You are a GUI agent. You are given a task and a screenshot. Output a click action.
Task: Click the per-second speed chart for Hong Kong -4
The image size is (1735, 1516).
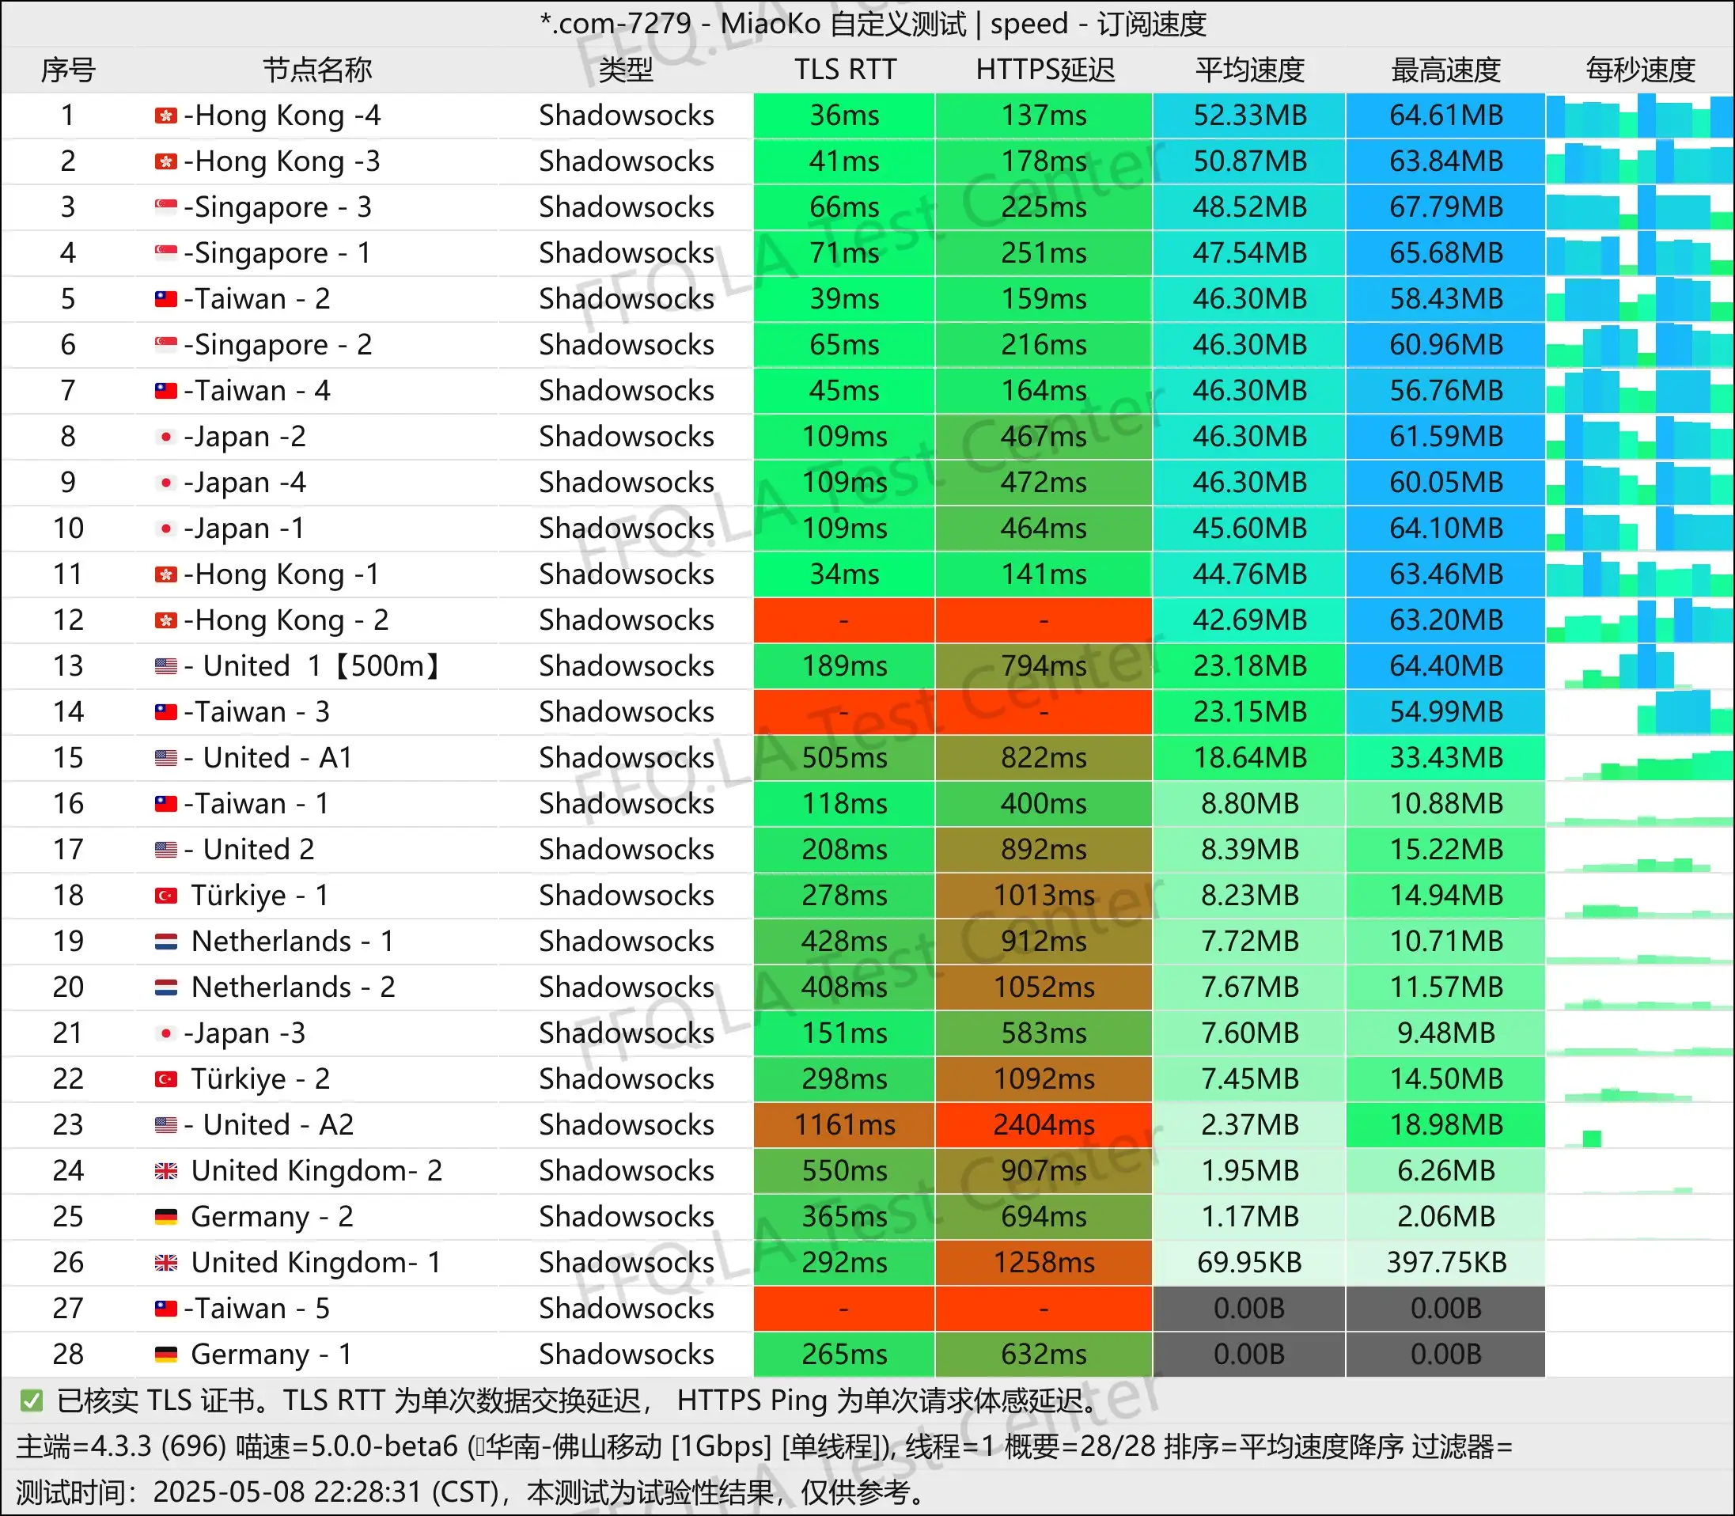pos(1639,115)
